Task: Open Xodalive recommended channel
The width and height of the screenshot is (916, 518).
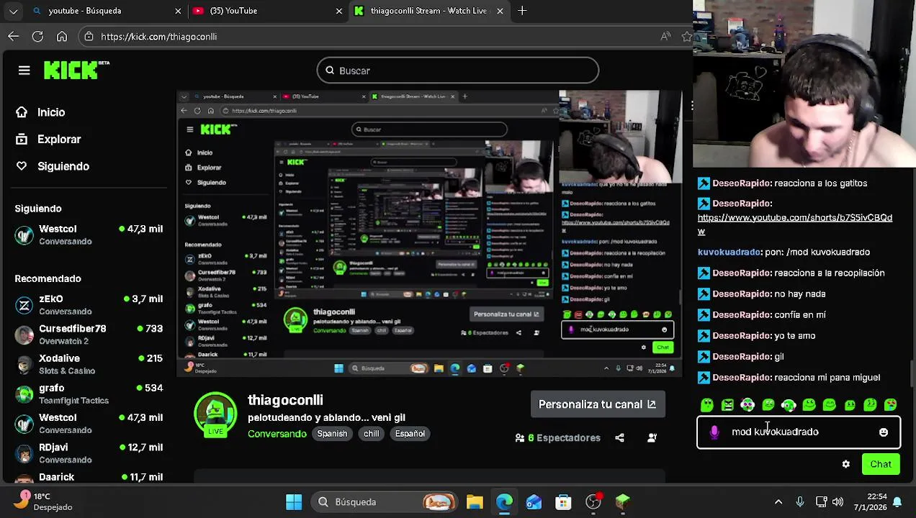Action: [x=89, y=364]
